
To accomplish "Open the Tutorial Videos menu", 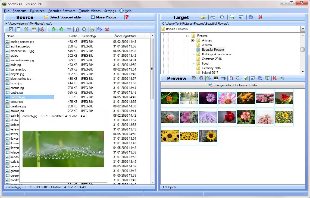I will pyautogui.click(x=90, y=11).
